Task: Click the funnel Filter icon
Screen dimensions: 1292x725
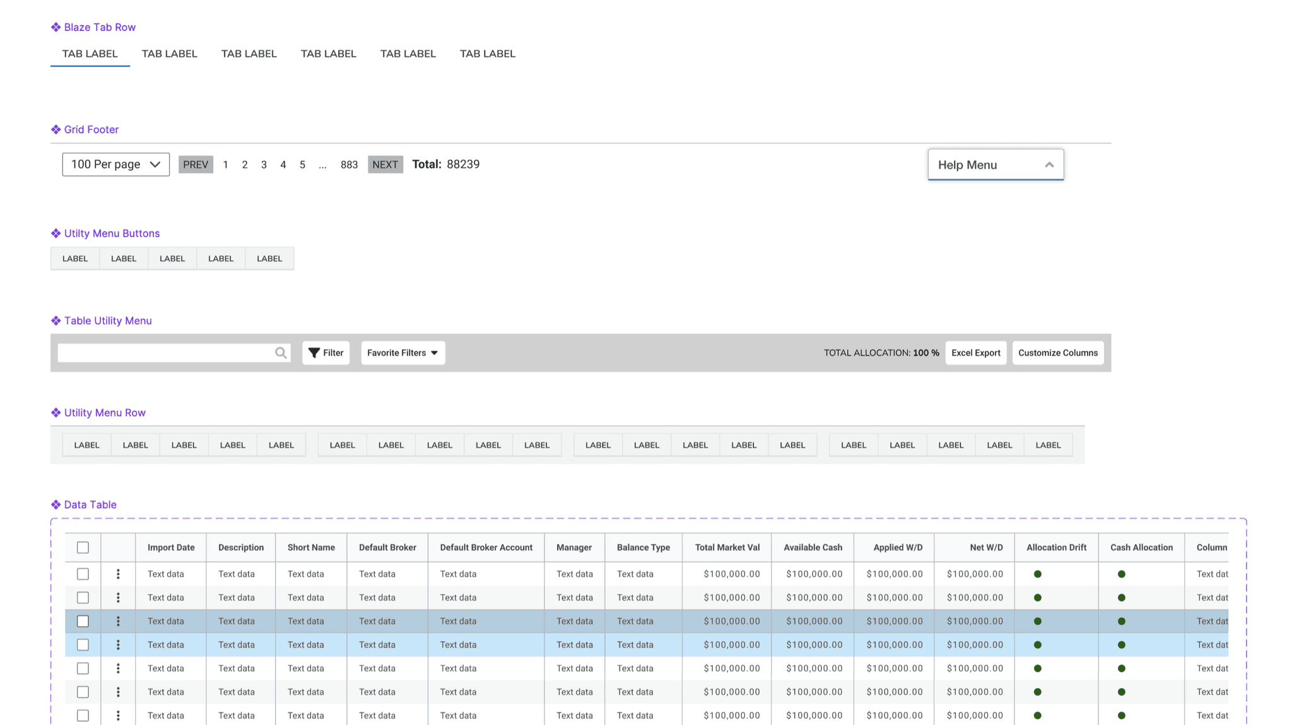Action: click(x=314, y=353)
